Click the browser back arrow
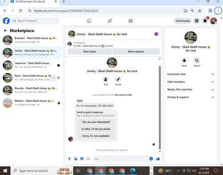223x175 pixels. point(5,11)
